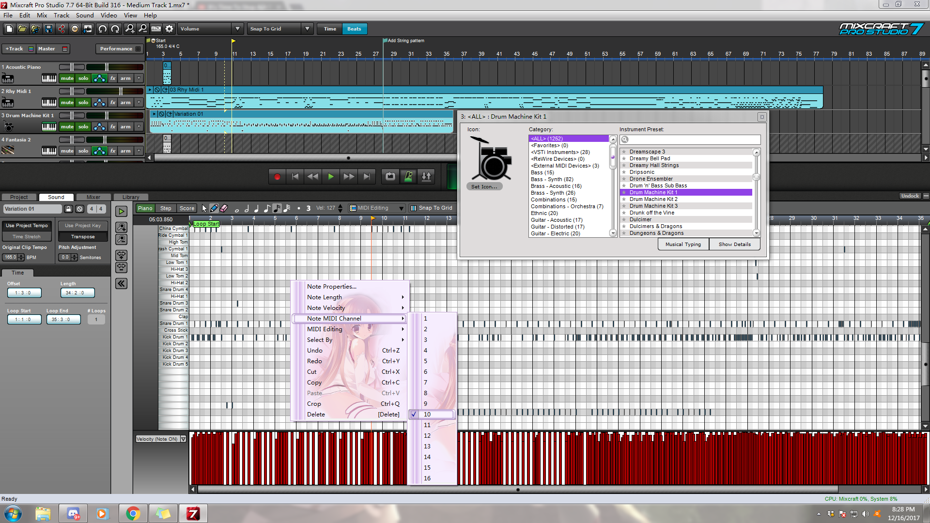Viewport: 930px width, 523px height.
Task: Solo the Rhy Midi 1 track
Action: coord(83,102)
